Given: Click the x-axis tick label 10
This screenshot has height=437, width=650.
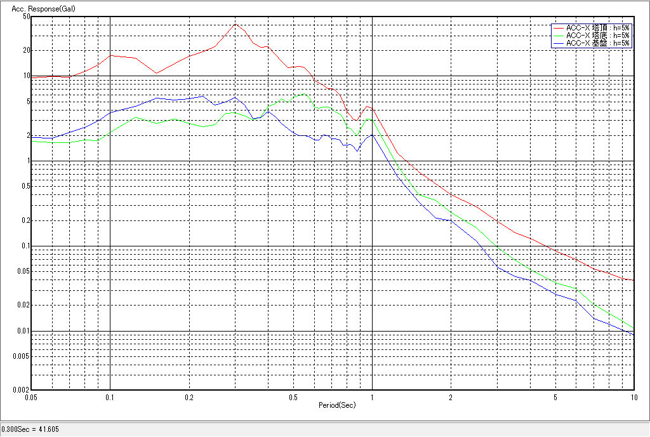Looking at the screenshot, I should coord(633,398).
